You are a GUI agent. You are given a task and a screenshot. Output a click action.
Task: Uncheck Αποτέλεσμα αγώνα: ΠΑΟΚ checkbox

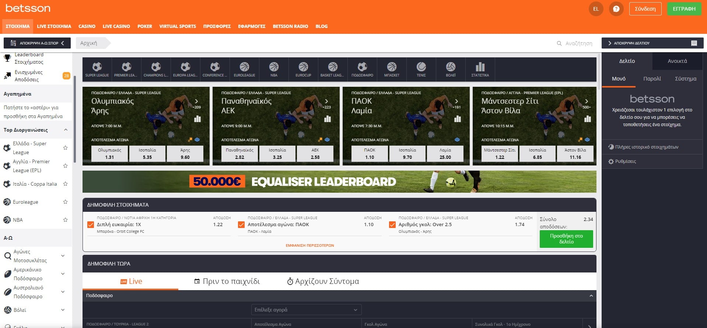(241, 225)
